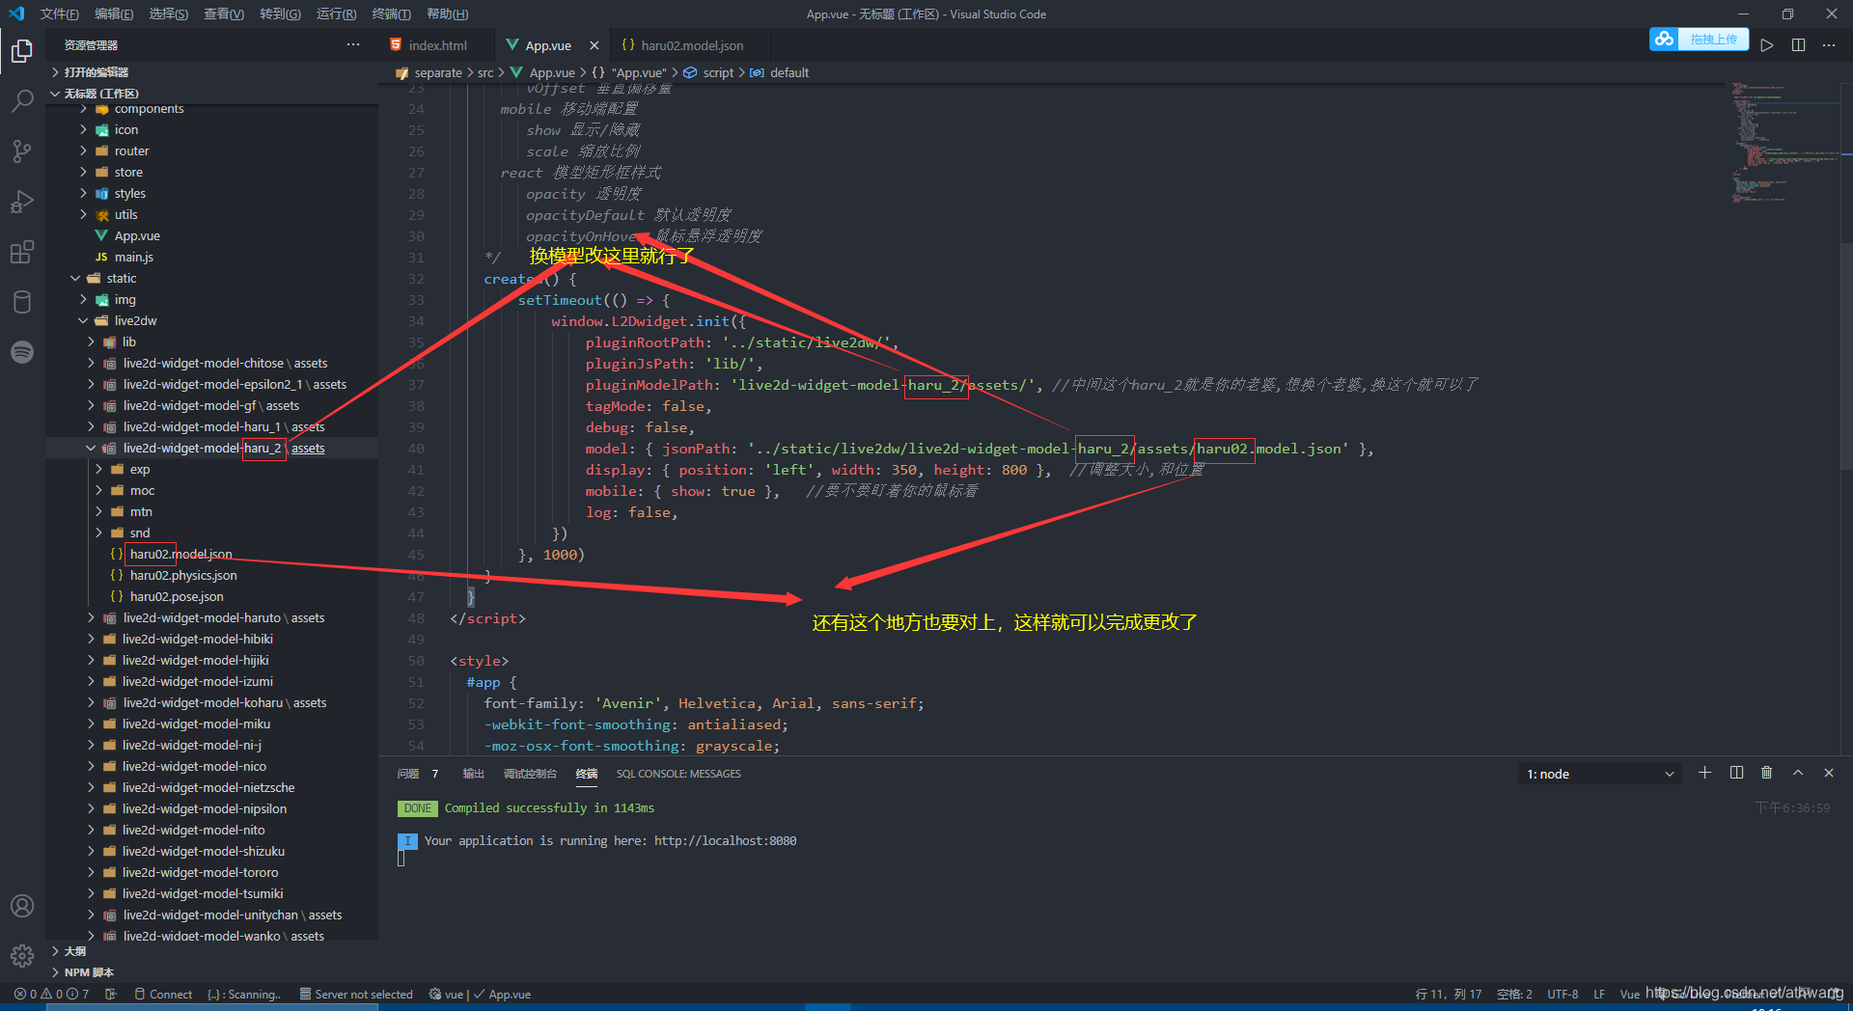Collapse the live2d-widget-model-haru_2 folder
The image size is (1853, 1011).
(x=212, y=448)
